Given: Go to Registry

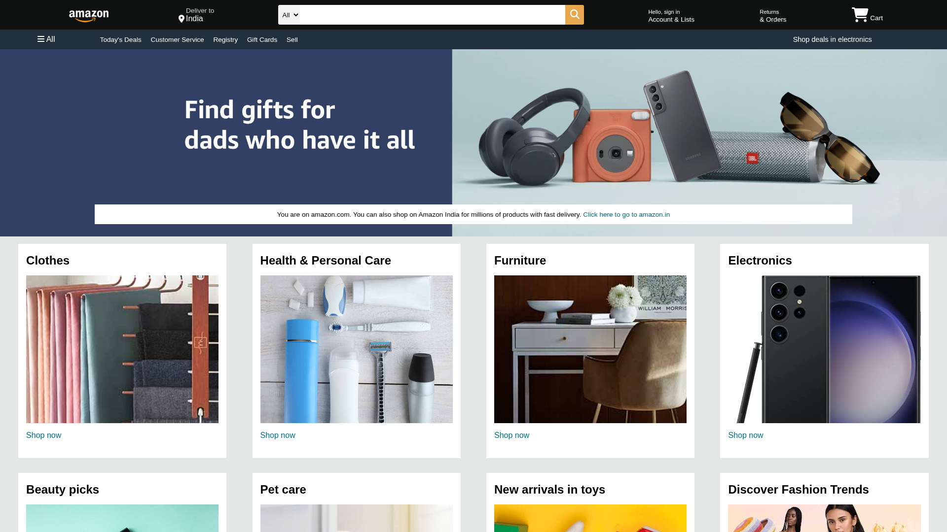Looking at the screenshot, I should 225,39.
